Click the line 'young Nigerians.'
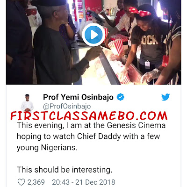This screenshot has width=187, height=187. [47, 148]
